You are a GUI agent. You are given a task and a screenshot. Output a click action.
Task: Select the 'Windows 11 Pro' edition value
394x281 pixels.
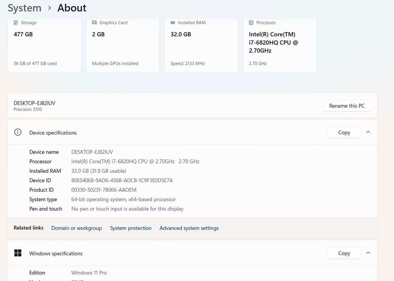coord(89,273)
